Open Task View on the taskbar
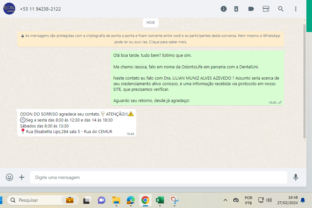 (87, 200)
